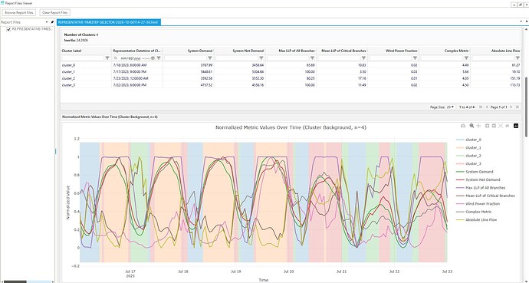Go to last page of table

[517, 107]
